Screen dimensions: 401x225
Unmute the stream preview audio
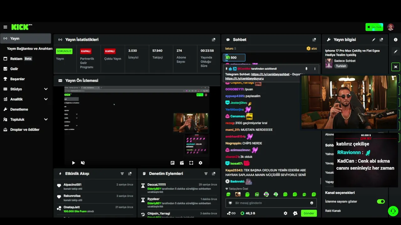coord(83,163)
